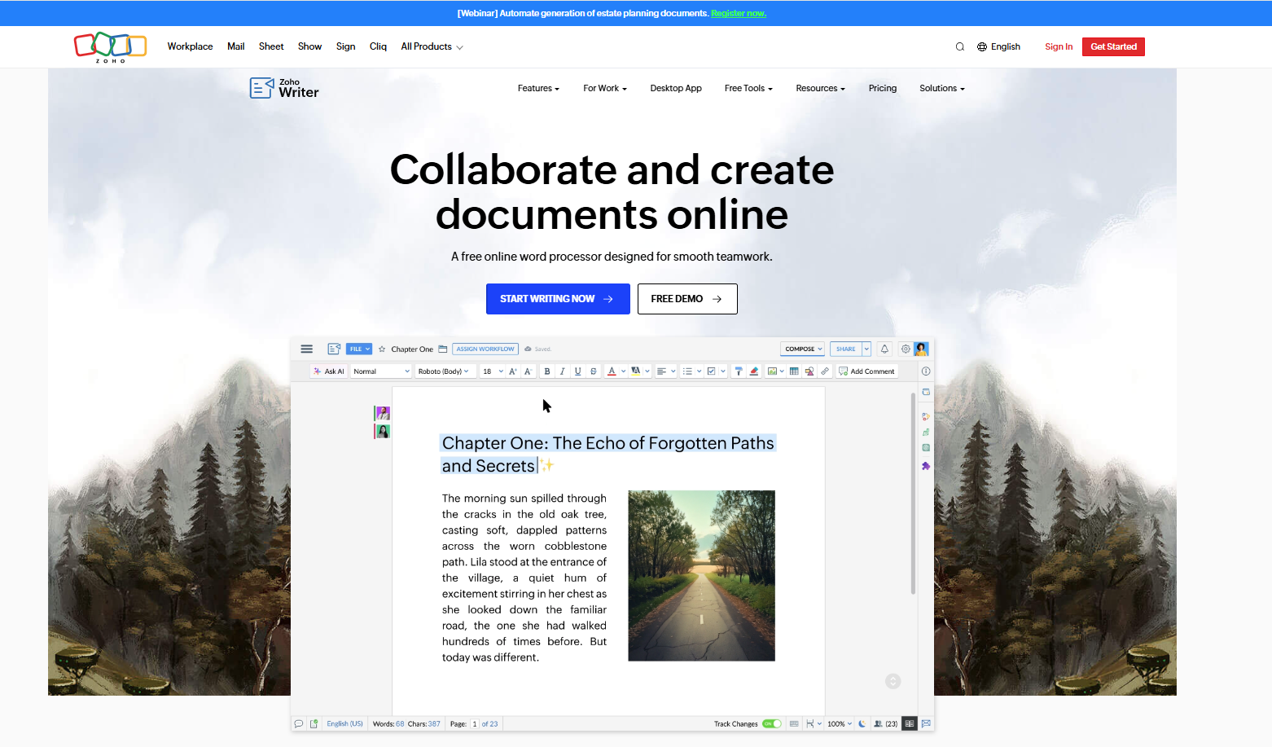Open the webinar Register now link

pyautogui.click(x=738, y=13)
